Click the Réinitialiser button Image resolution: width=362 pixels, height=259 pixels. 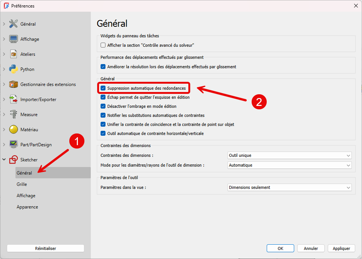(x=45, y=248)
